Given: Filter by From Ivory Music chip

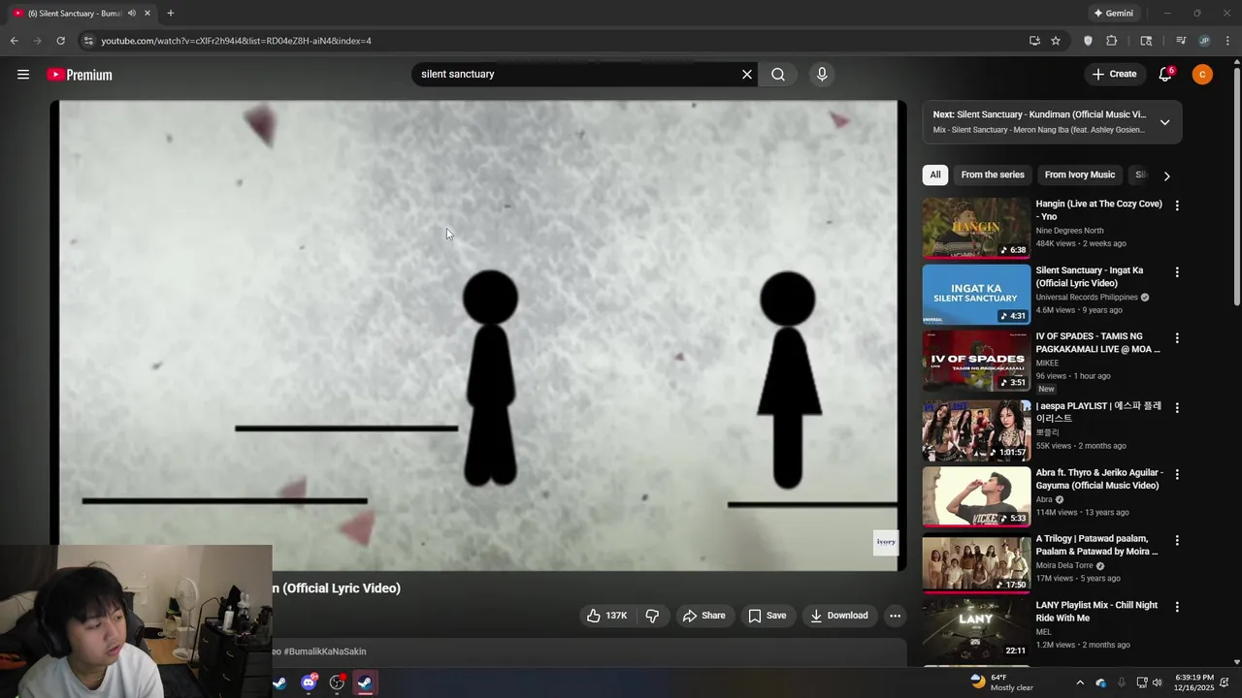Looking at the screenshot, I should 1080,174.
